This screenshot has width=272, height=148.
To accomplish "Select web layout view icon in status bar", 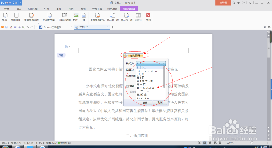I will [x=215, y=143].
